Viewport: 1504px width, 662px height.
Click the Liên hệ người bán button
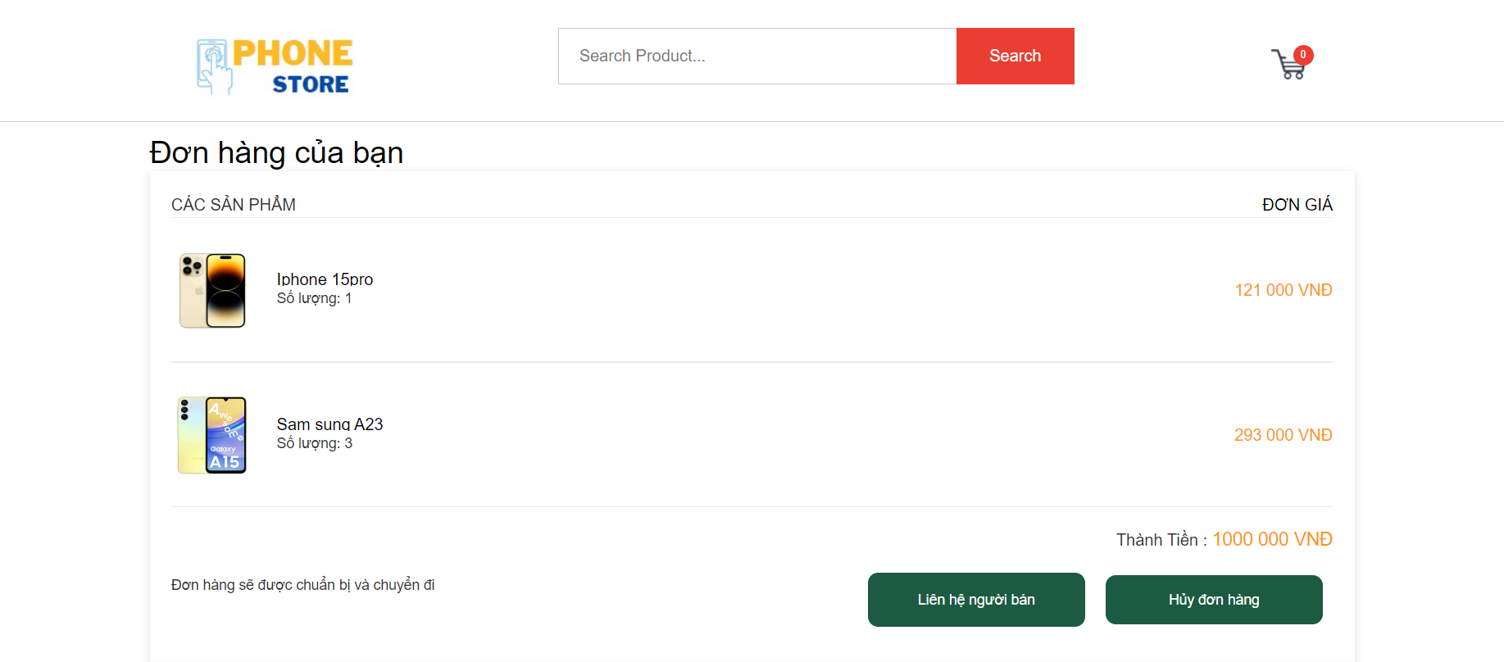pos(976,600)
